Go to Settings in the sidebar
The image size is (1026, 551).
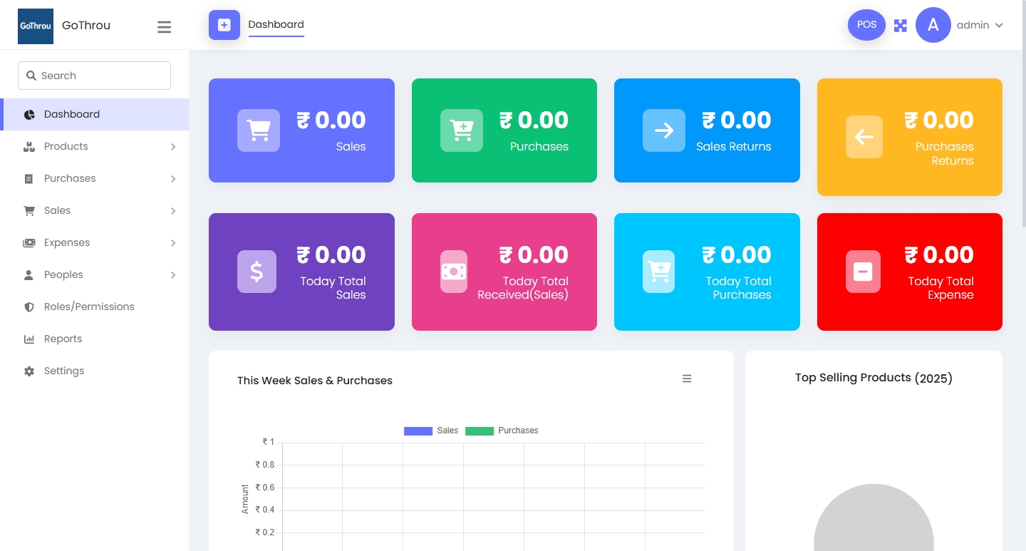63,371
